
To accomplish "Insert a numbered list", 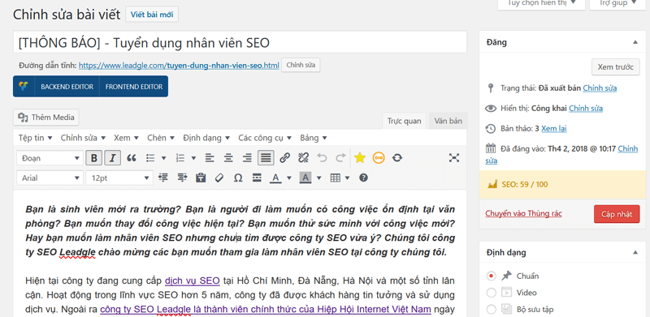I will pyautogui.click(x=180, y=157).
